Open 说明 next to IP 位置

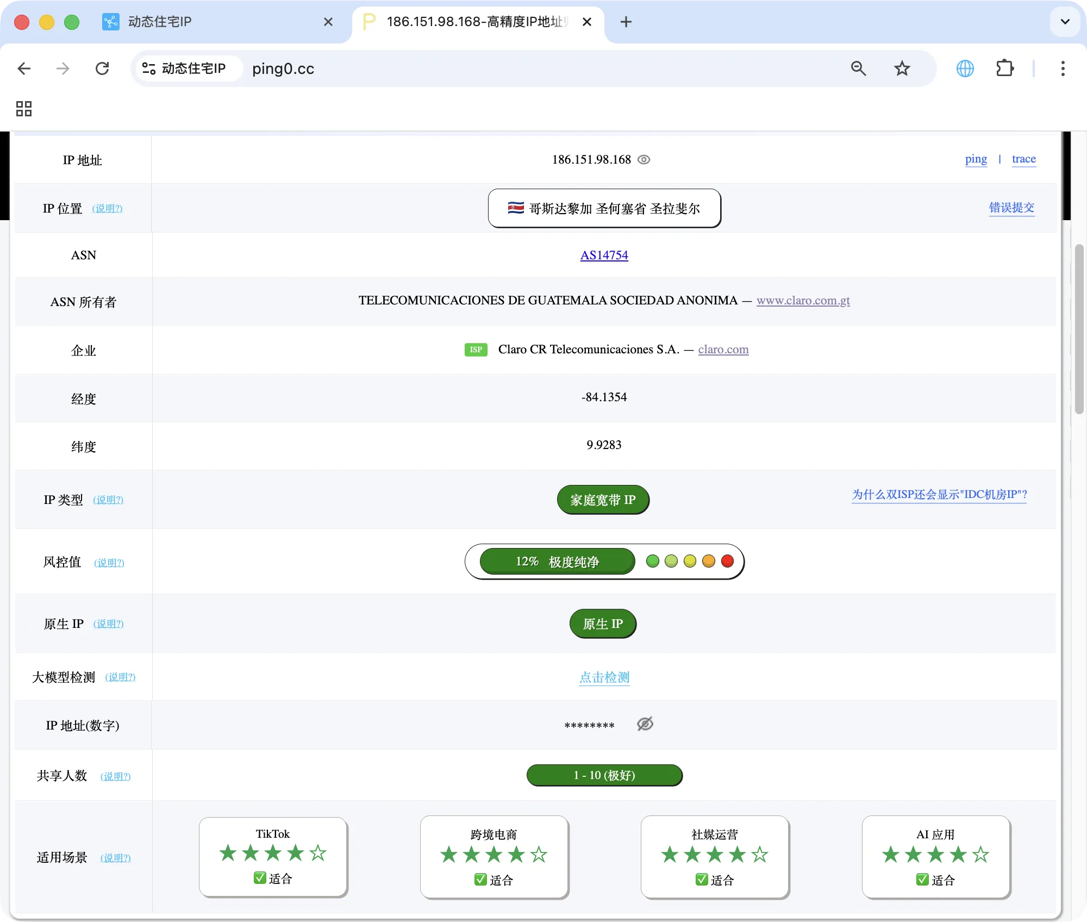click(x=107, y=209)
